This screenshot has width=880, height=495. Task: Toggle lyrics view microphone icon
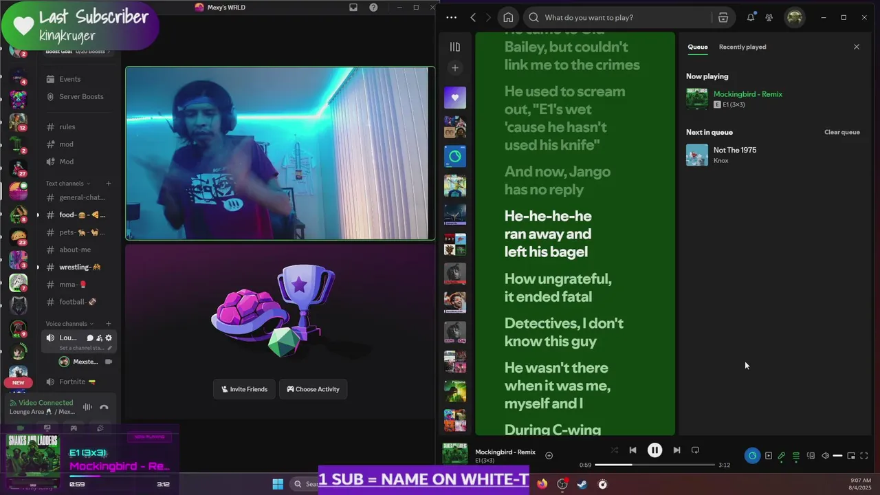click(782, 456)
